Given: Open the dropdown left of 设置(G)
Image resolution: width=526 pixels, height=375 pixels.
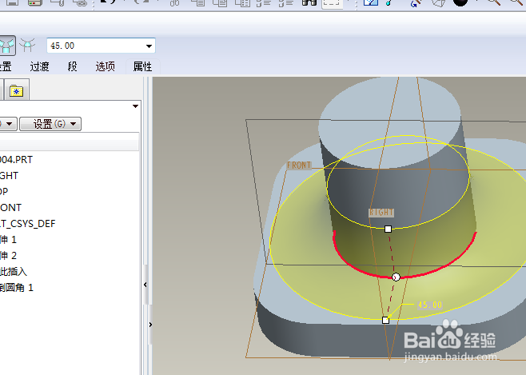Looking at the screenshot, I should click(x=7, y=124).
